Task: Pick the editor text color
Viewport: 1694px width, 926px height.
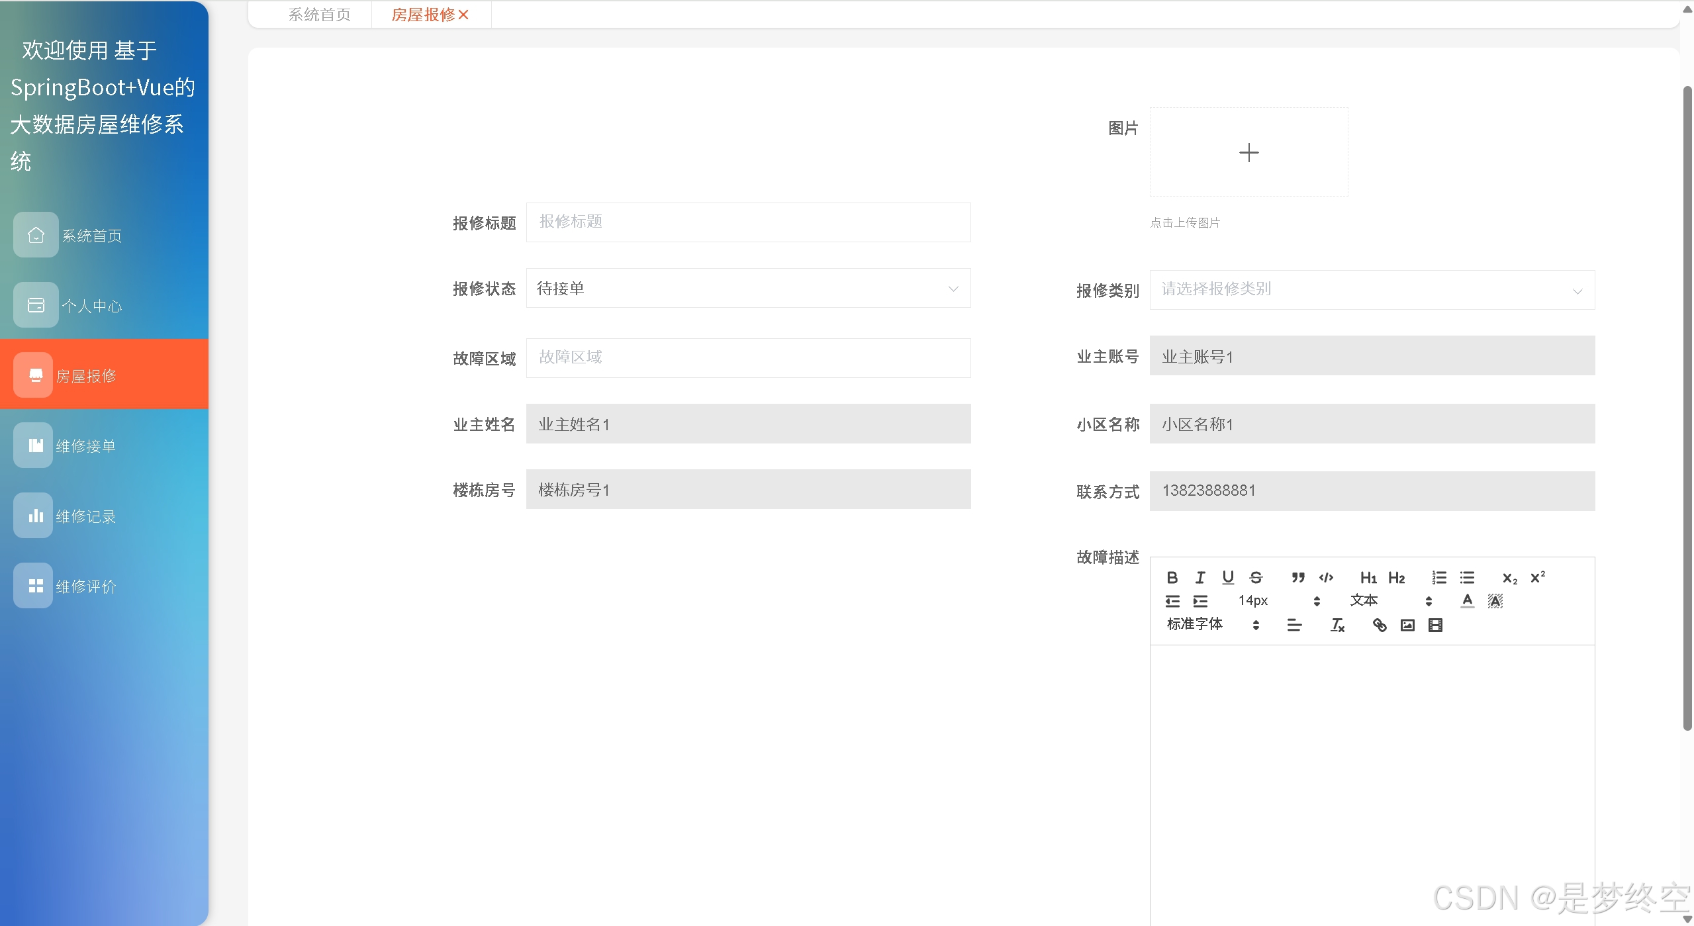Action: coord(1467,600)
